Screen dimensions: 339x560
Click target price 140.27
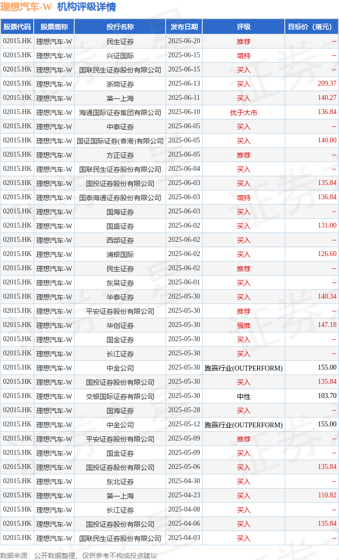(327, 98)
